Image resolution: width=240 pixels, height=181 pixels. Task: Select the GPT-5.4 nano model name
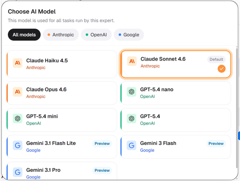point(156,90)
